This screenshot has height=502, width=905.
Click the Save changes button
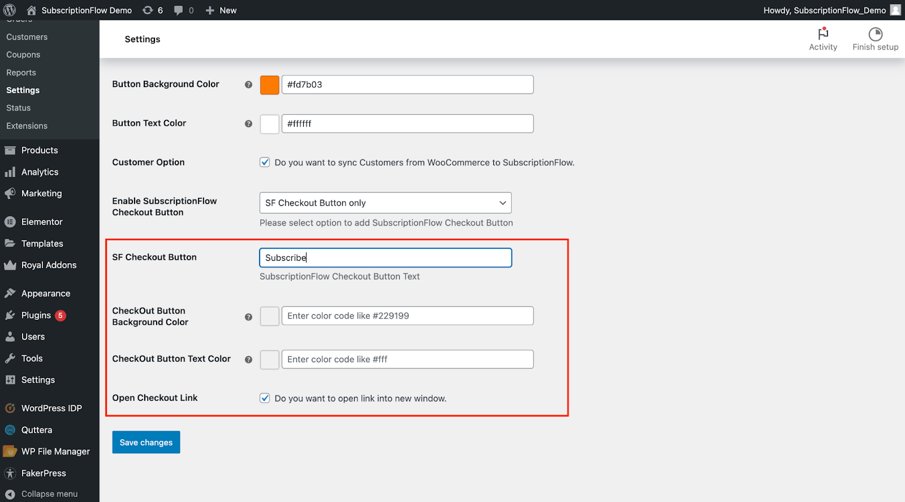[146, 443]
